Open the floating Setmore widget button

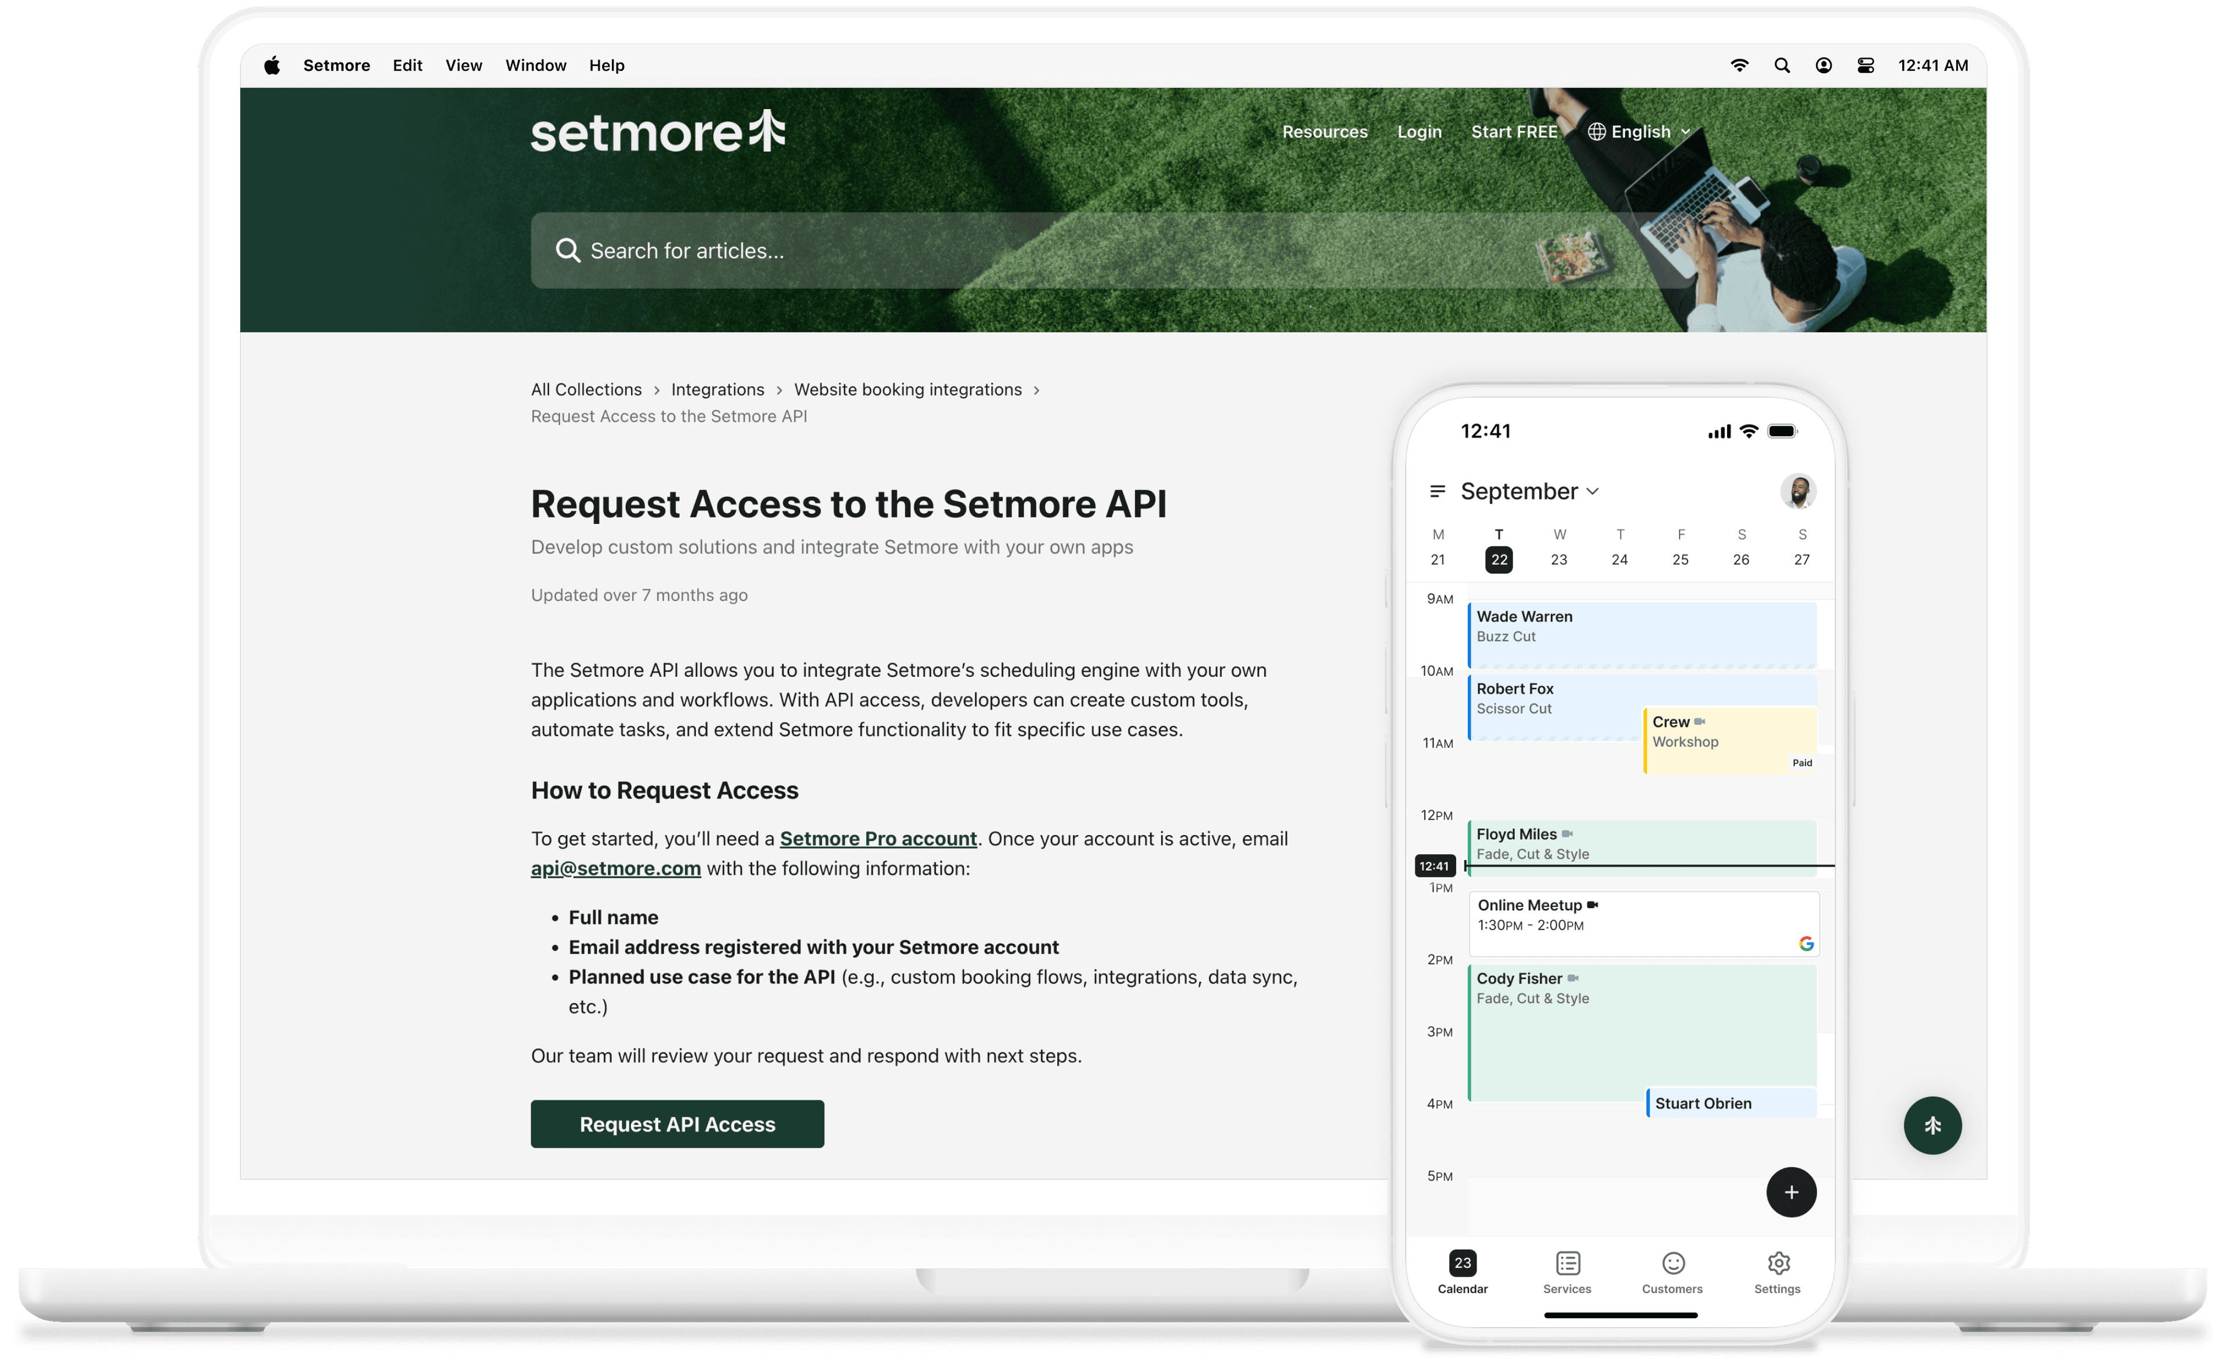point(1932,1125)
